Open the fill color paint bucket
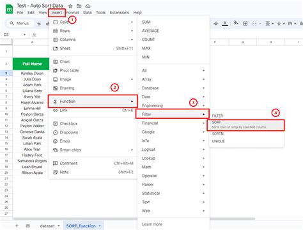The height and width of the screenshot is (230, 303). (x=236, y=23)
